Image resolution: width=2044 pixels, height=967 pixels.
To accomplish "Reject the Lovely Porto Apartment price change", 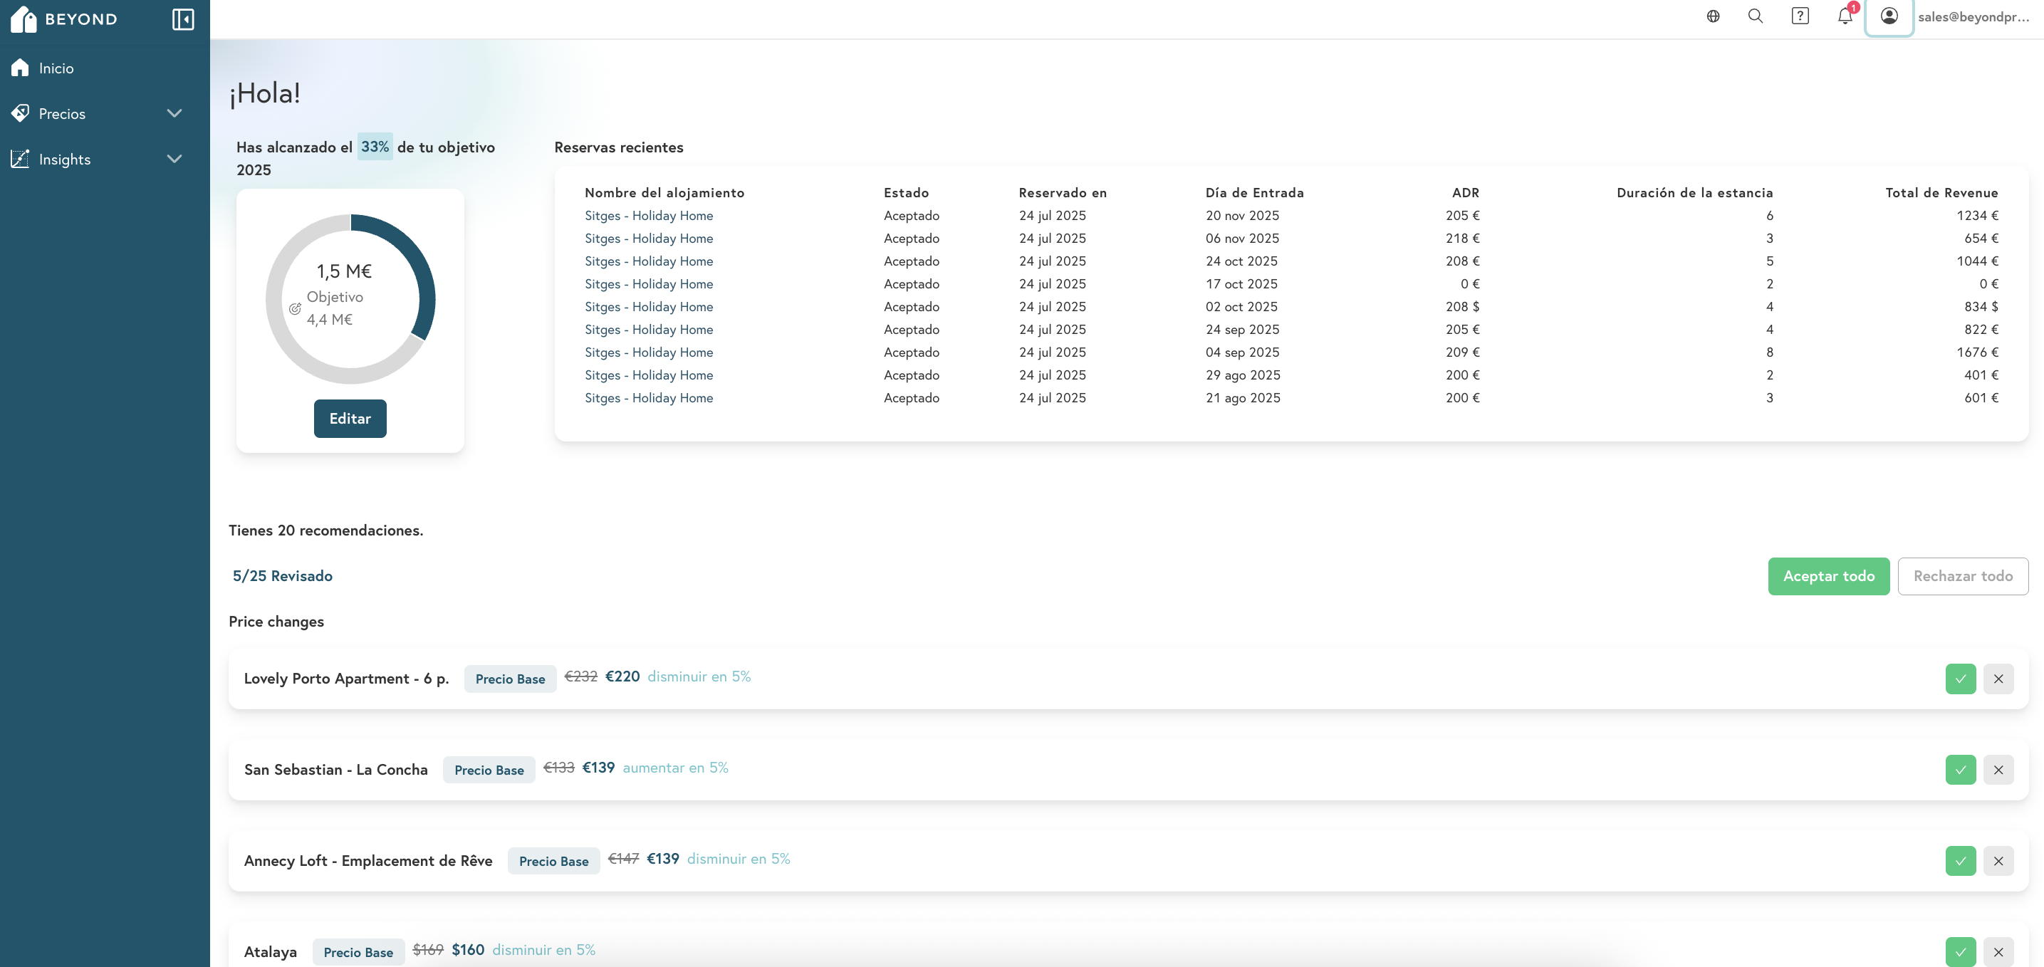I will tap(1998, 679).
